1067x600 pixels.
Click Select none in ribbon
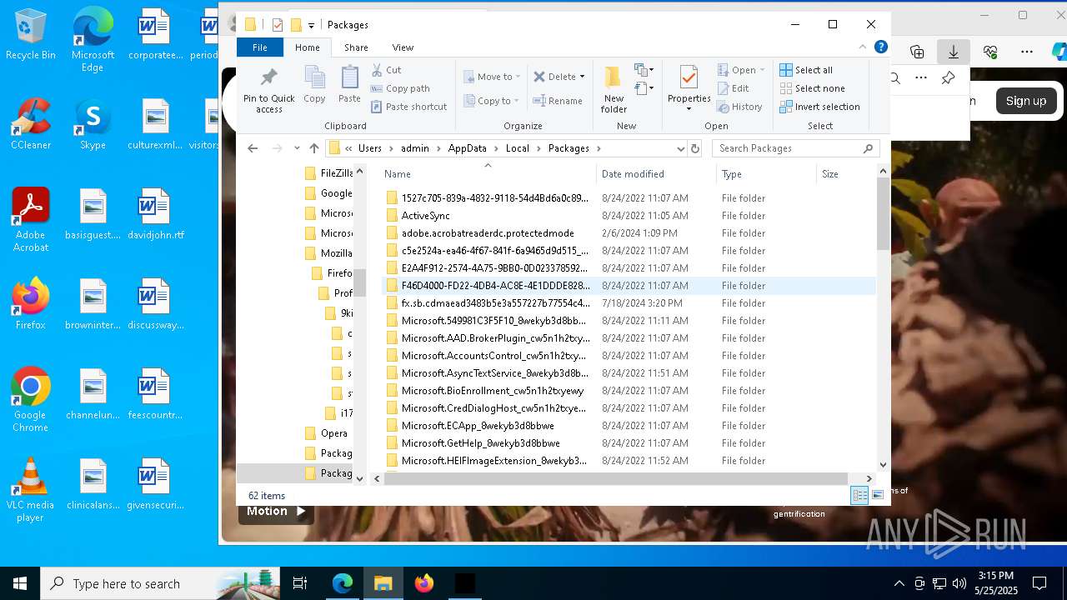812,88
